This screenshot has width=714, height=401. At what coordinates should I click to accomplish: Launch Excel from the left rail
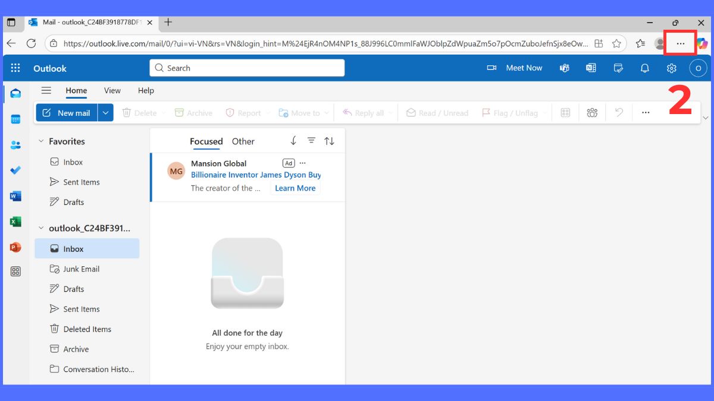coord(15,222)
